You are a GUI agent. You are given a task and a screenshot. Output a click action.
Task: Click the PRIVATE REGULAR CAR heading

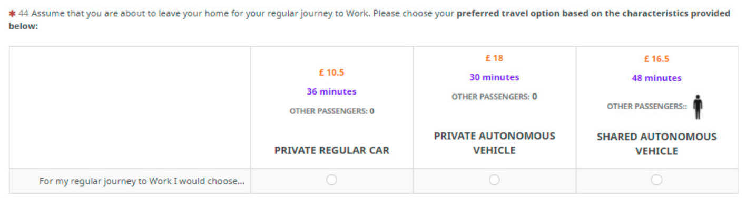coord(331,150)
